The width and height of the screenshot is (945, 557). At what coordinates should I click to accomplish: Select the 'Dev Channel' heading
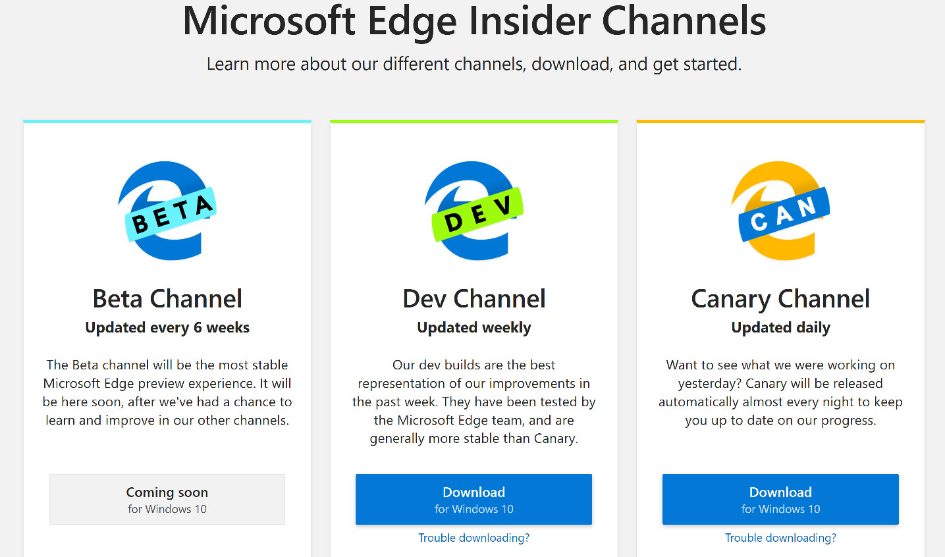473,298
